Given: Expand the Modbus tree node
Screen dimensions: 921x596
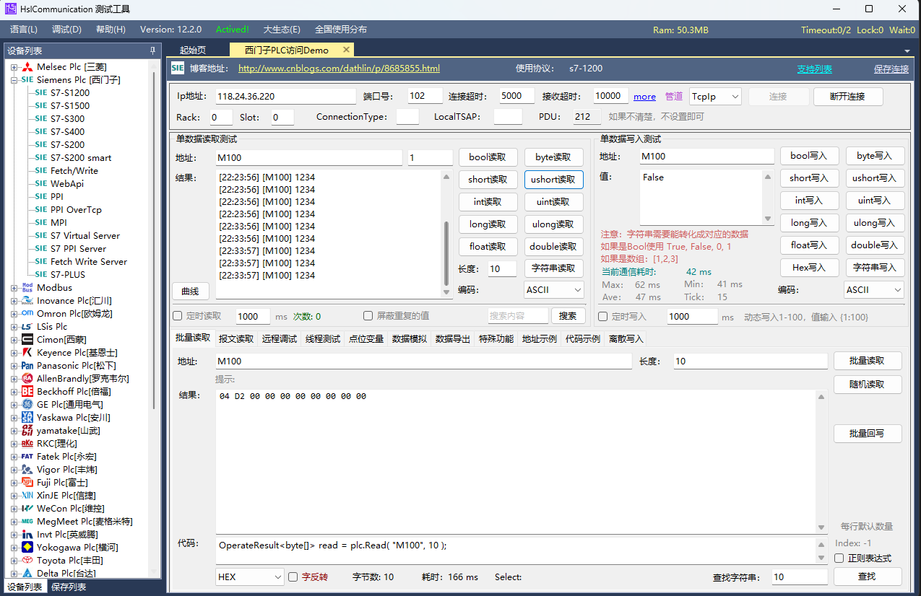Looking at the screenshot, I should click(14, 288).
